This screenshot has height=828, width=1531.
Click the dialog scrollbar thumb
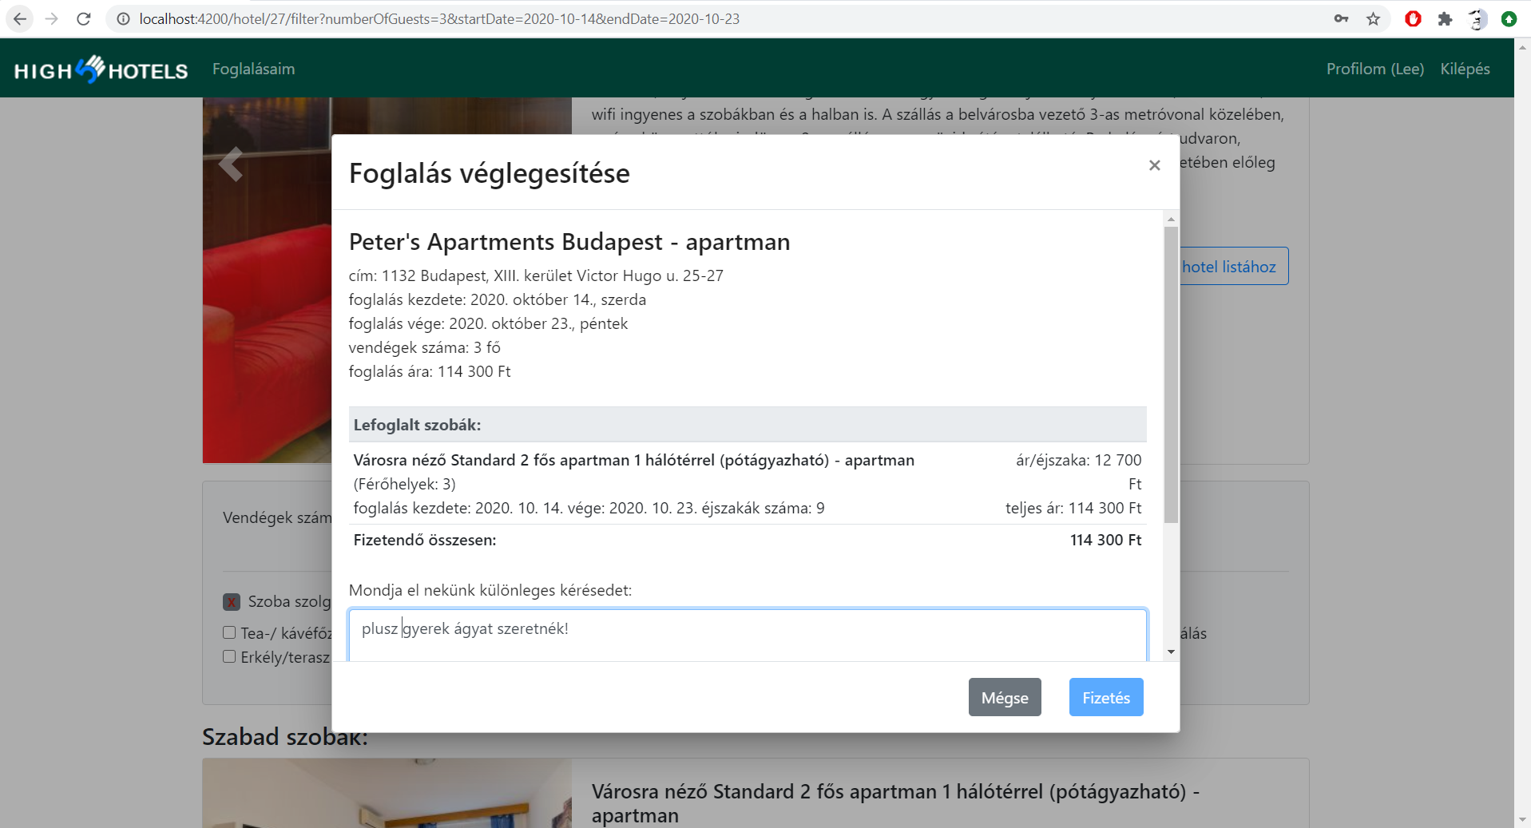coord(1171,374)
